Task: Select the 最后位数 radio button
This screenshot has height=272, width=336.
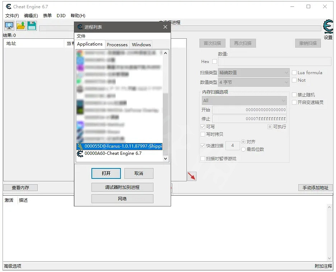Action: pyautogui.click(x=243, y=149)
